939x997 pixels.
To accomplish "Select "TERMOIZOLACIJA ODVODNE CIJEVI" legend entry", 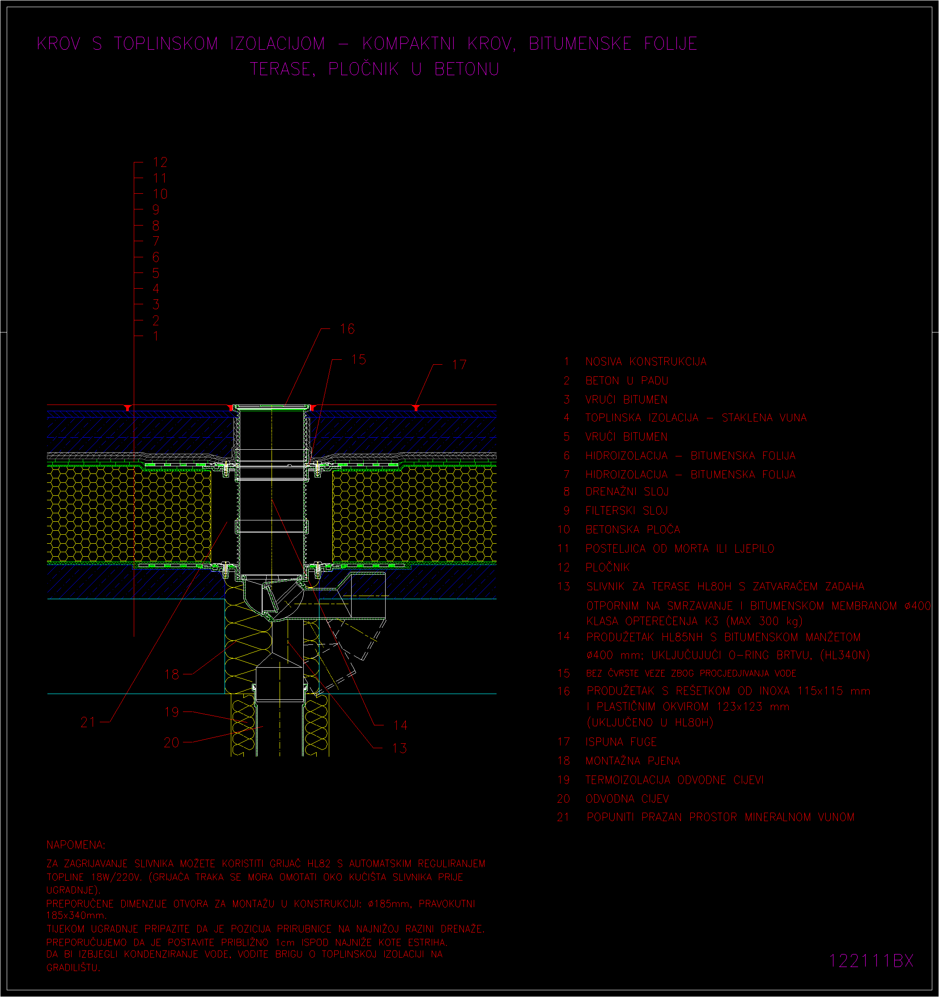I will click(x=674, y=780).
